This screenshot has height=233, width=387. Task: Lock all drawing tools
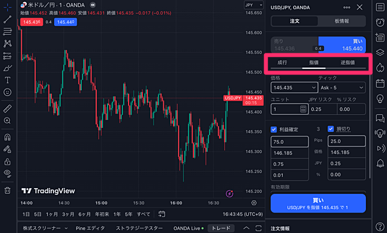[x=7, y=162]
